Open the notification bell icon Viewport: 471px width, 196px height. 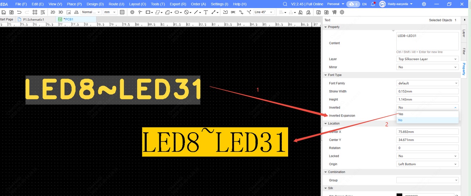pyautogui.click(x=373, y=4)
